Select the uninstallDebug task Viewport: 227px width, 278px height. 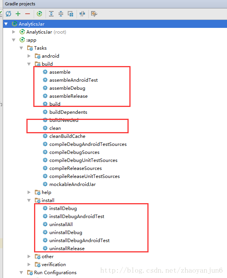coord(65,233)
